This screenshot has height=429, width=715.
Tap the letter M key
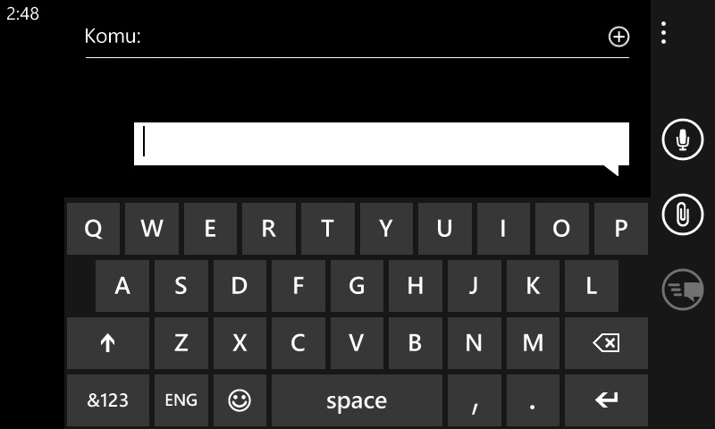[533, 343]
